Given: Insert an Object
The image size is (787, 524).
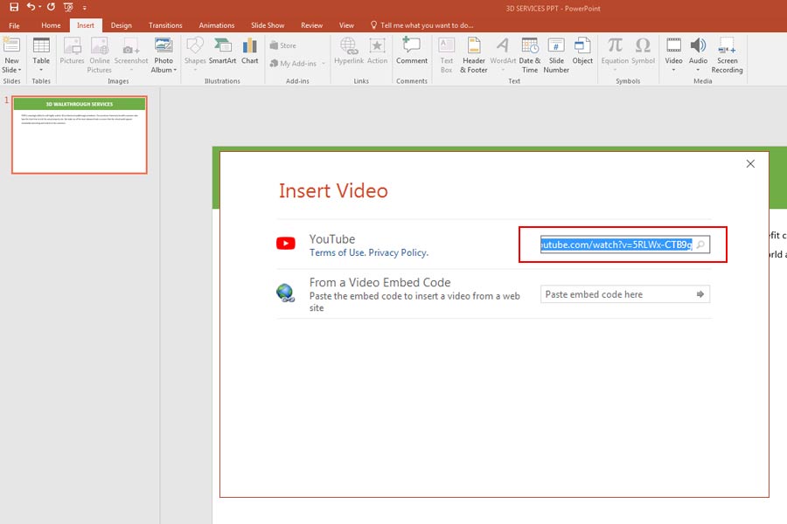Looking at the screenshot, I should (582, 52).
